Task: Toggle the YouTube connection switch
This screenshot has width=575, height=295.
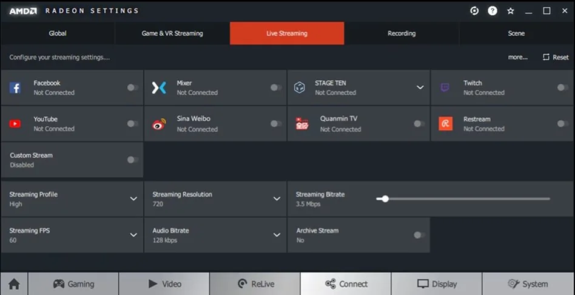Action: click(132, 124)
